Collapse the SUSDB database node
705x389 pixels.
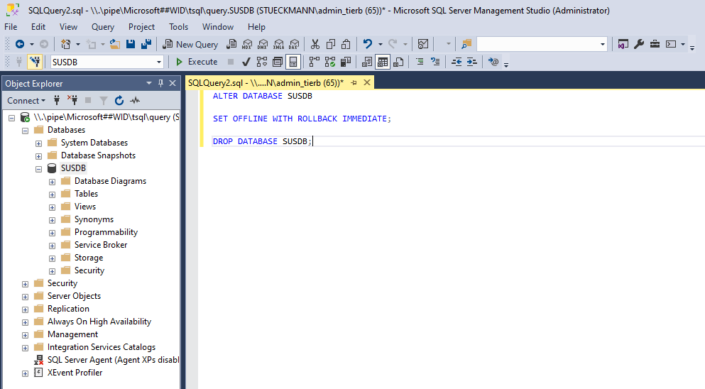click(38, 169)
